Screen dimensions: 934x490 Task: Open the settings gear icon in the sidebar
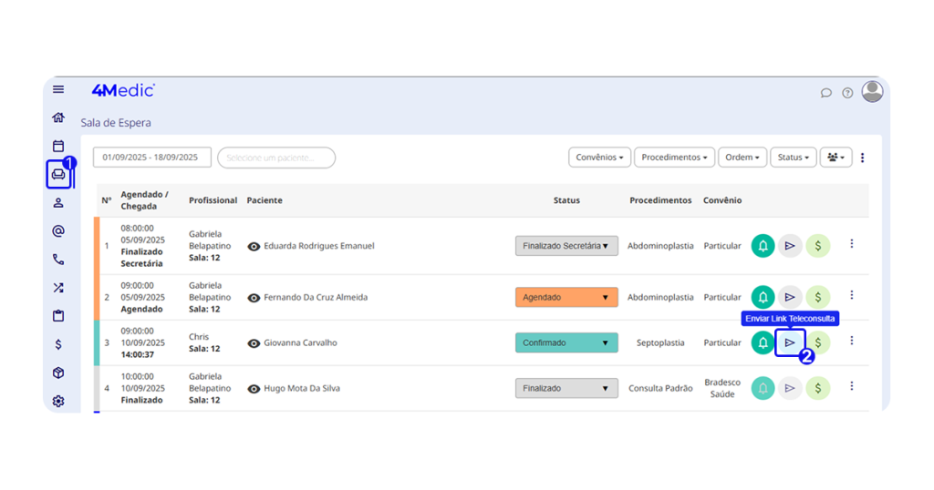point(58,401)
